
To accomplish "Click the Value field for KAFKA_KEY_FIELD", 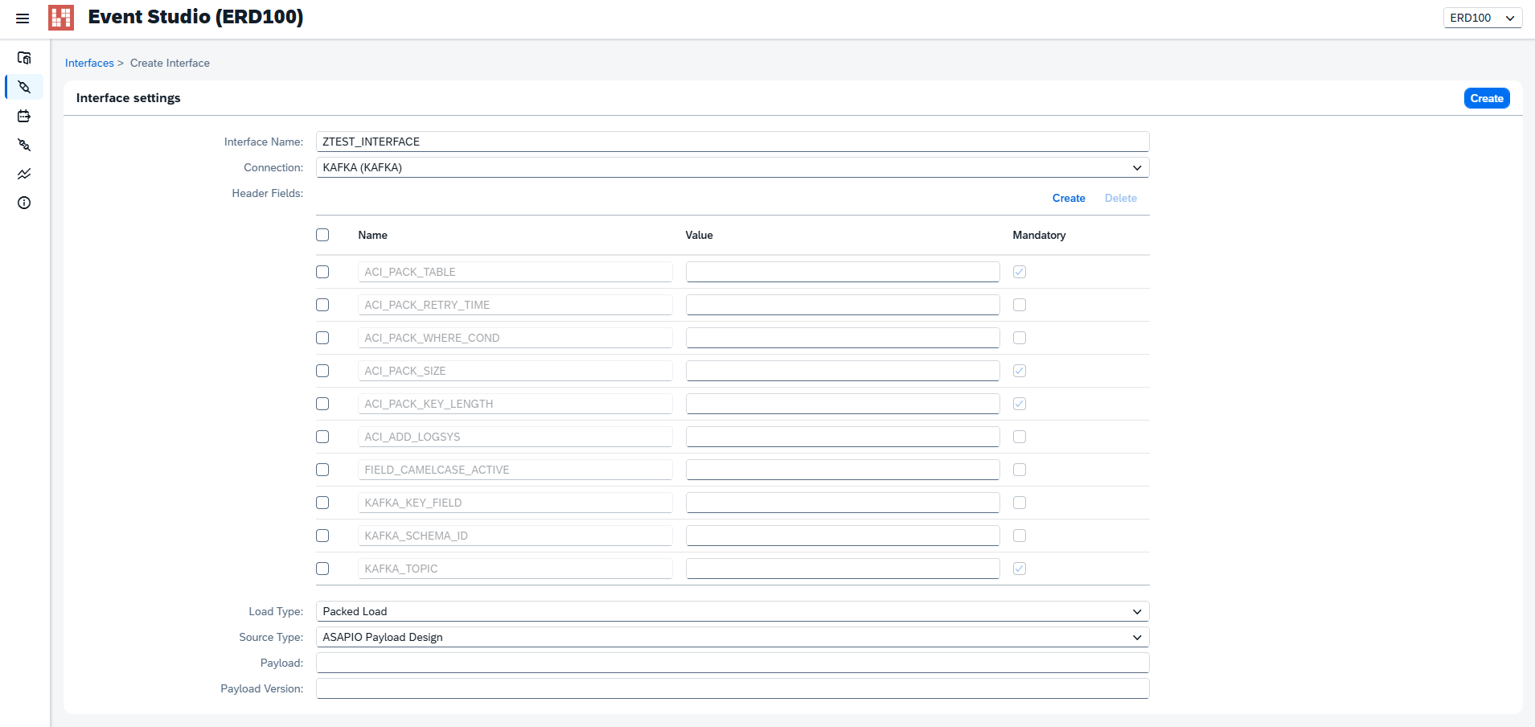I will [843, 503].
